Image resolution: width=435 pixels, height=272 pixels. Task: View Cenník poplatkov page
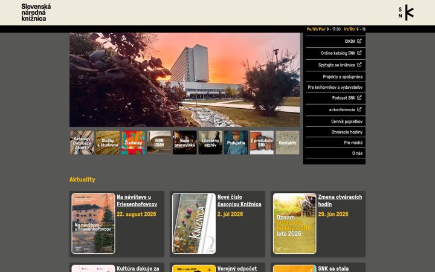click(347, 121)
